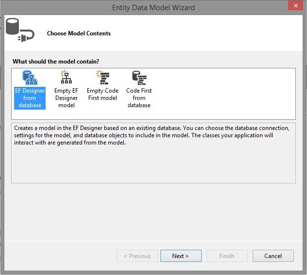Click empty space below the description text
The image size is (307, 275).
[x=153, y=165]
